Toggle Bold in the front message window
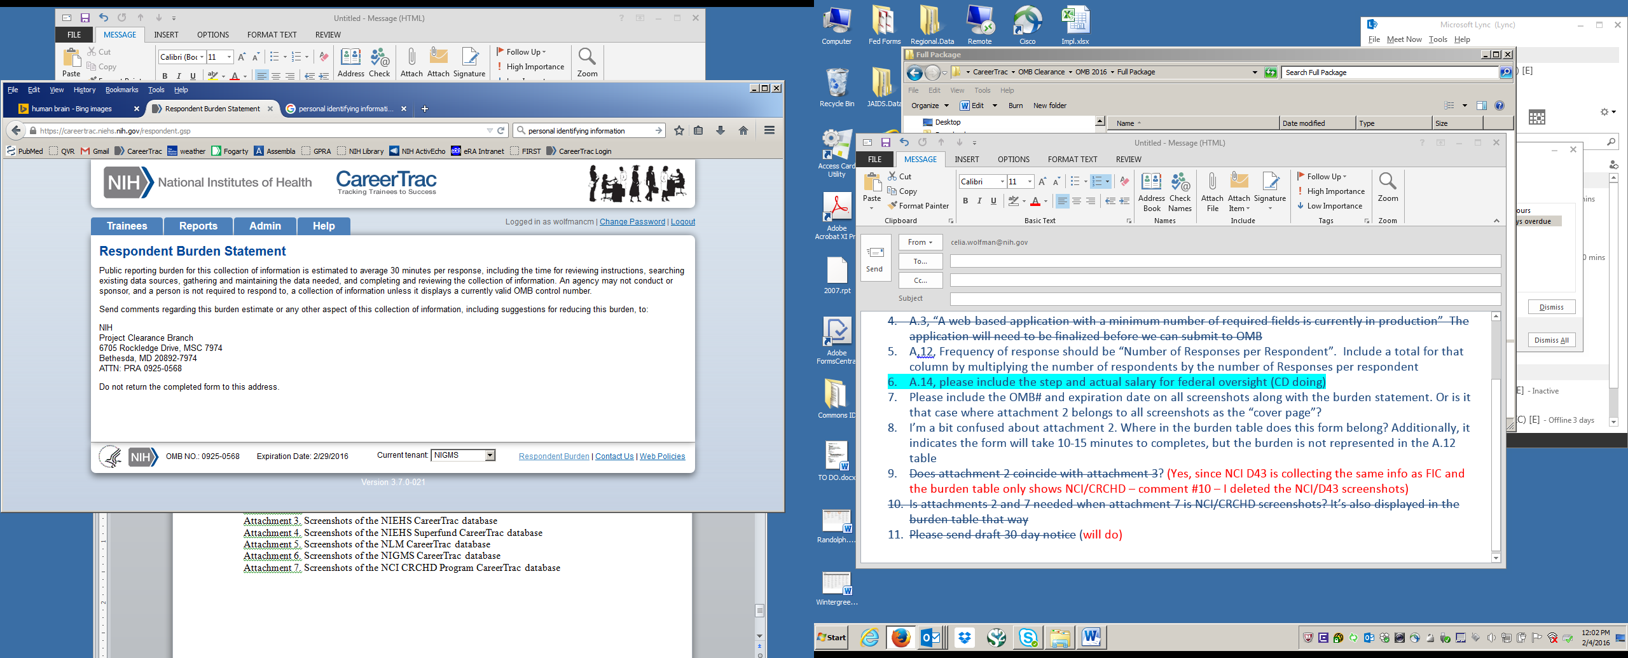The height and width of the screenshot is (658, 1628). (x=965, y=201)
